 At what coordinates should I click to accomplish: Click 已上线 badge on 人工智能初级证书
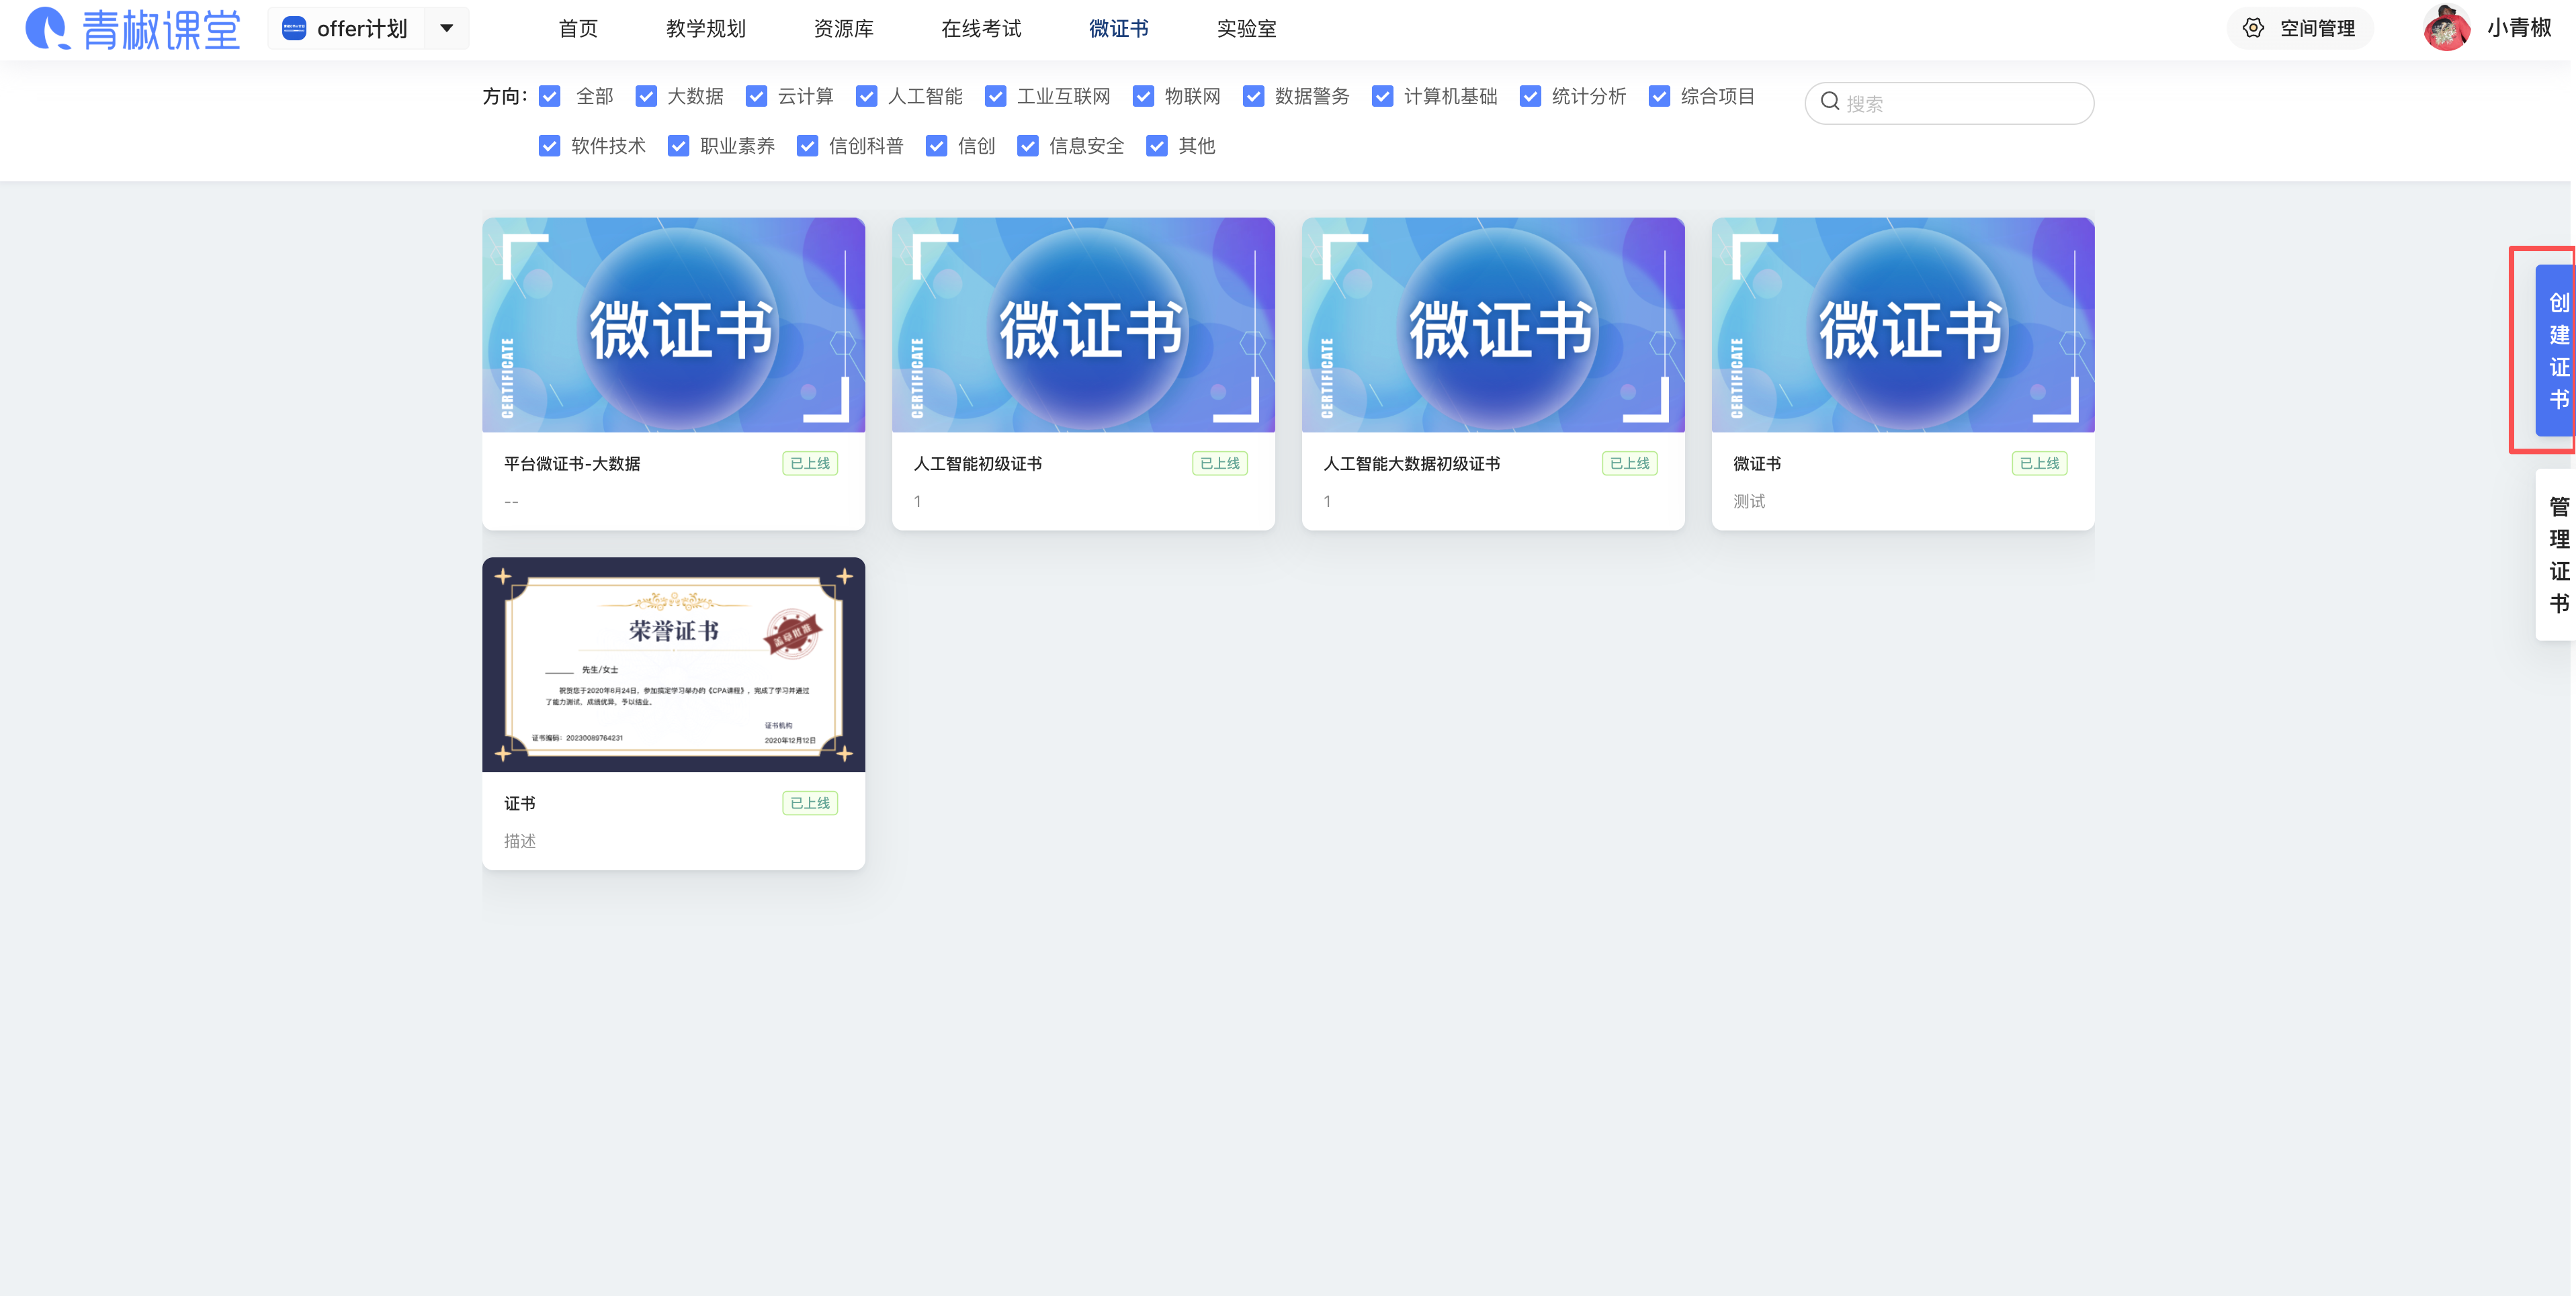(1219, 463)
